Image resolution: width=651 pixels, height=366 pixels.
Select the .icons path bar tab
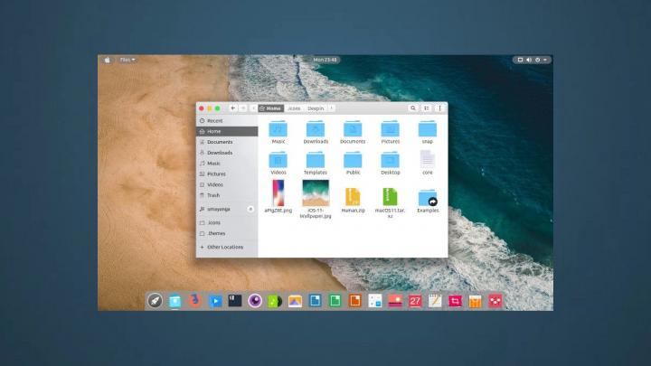coord(294,108)
